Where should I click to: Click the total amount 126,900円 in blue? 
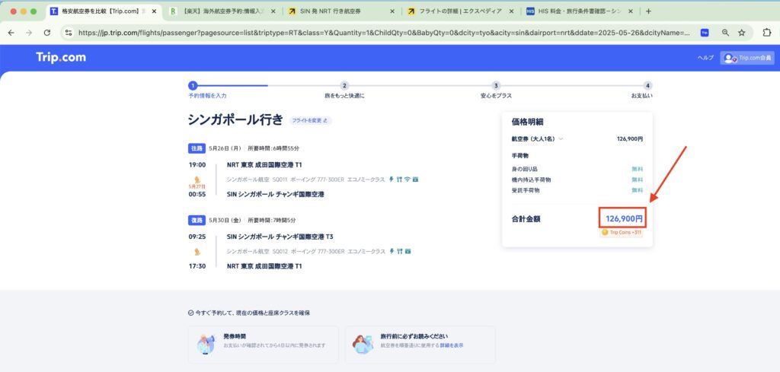click(624, 218)
